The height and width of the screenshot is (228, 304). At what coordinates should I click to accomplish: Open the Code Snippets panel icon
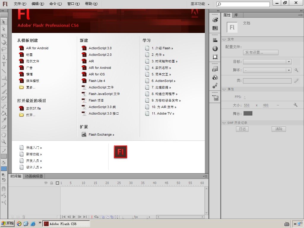215,69
